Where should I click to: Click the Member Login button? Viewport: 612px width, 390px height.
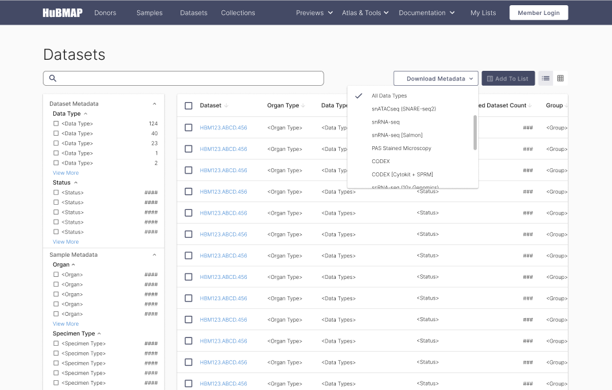tap(538, 12)
